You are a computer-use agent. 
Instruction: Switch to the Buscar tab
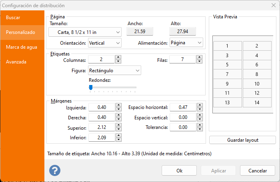coord(13,18)
